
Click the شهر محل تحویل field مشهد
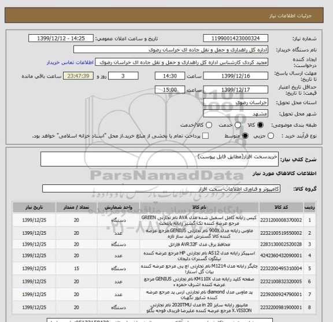235,114
